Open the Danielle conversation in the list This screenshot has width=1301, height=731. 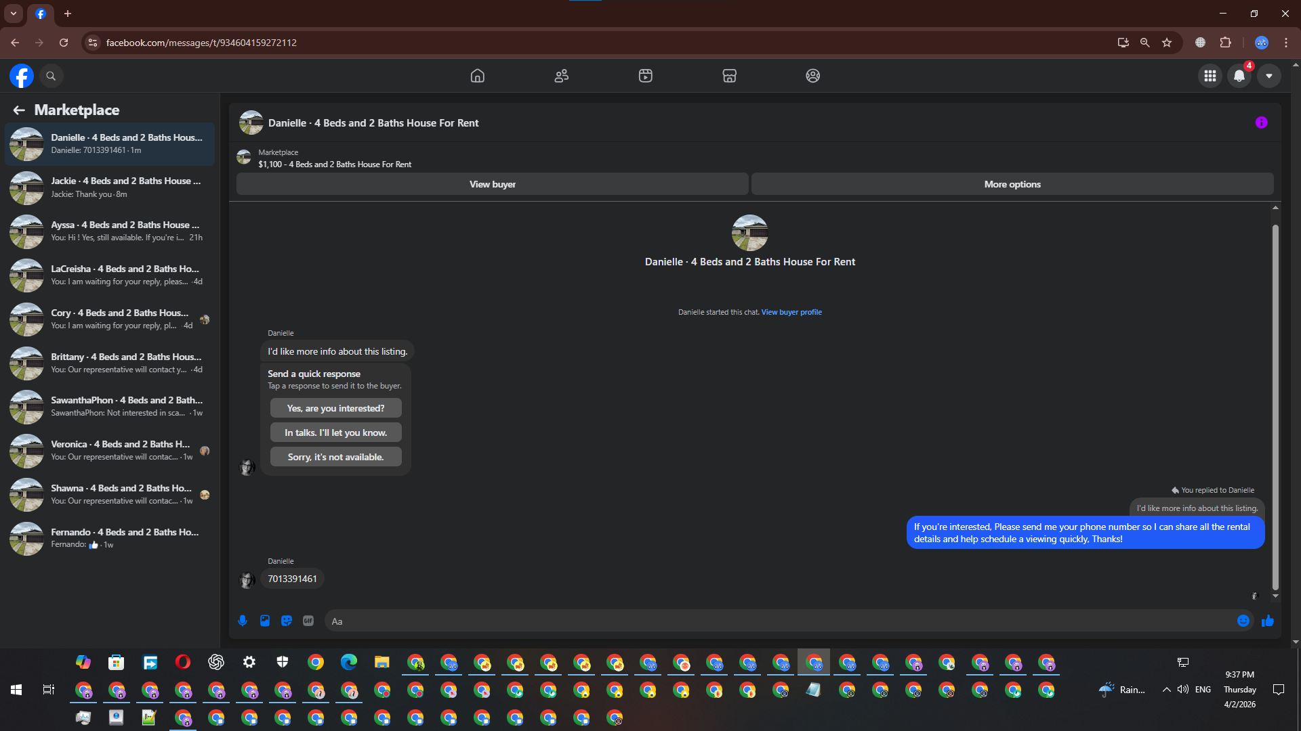[110, 143]
